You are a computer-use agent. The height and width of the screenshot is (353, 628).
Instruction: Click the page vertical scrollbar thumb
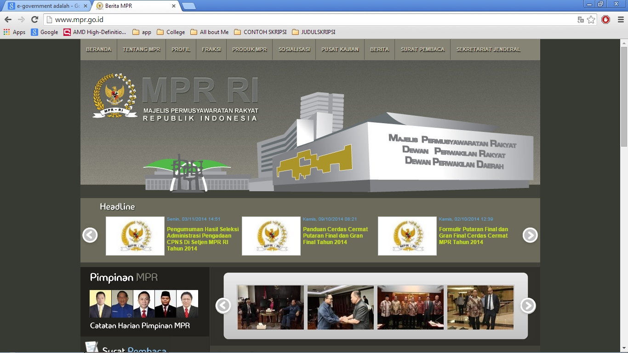(624, 97)
